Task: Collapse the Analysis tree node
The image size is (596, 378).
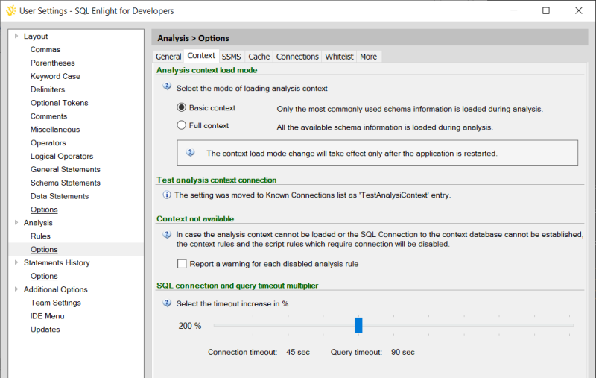Action: 16,222
